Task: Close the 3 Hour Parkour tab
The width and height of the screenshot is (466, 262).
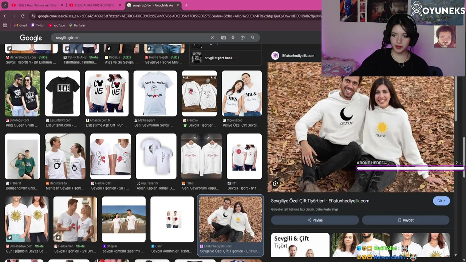Action: tap(62, 5)
